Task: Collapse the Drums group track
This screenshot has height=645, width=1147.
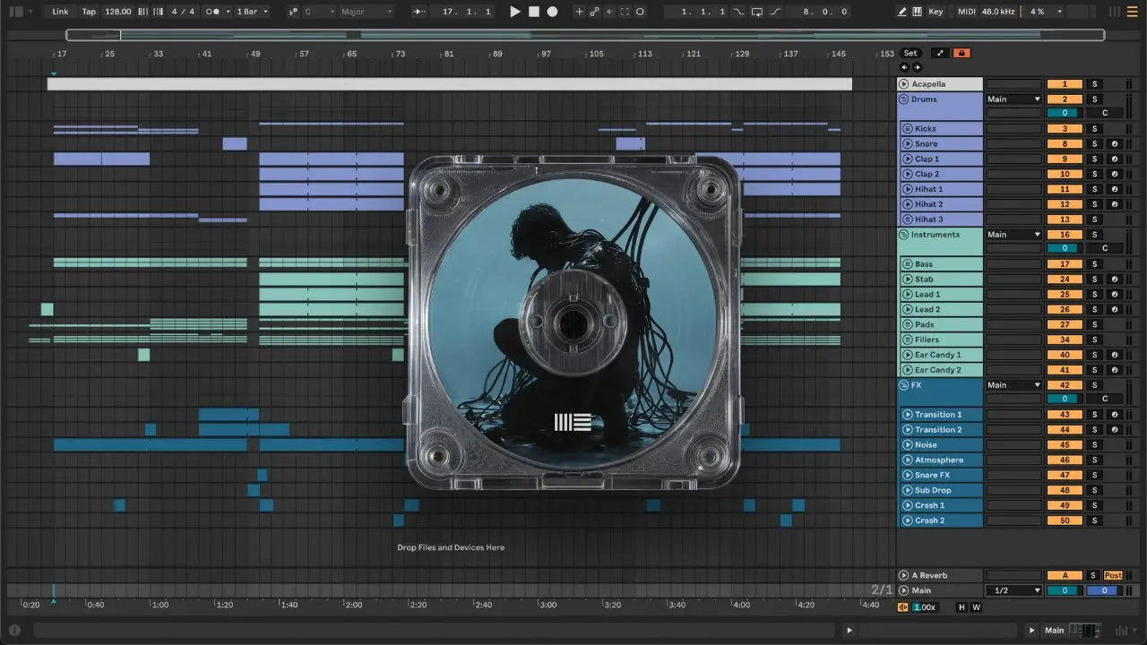Action: [904, 99]
